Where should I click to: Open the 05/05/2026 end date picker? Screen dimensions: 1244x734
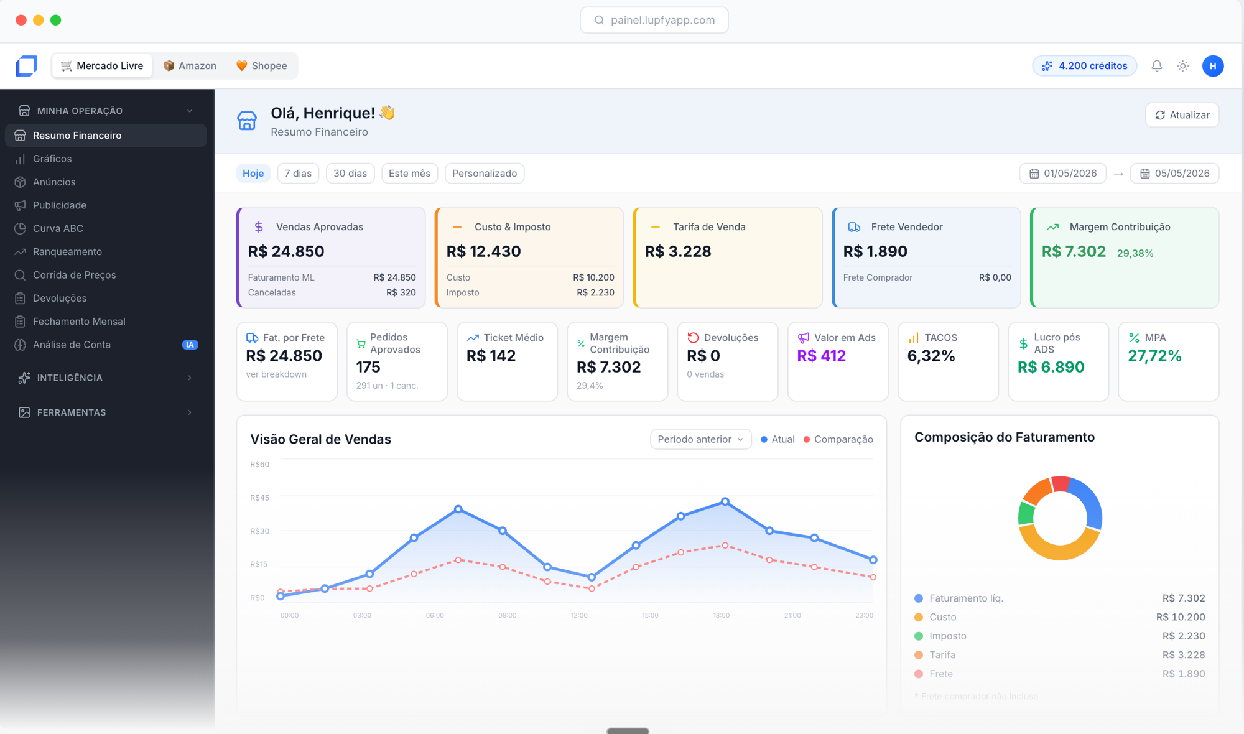[x=1174, y=174]
